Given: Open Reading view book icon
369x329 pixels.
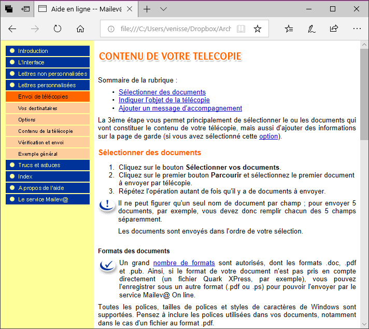Looking at the screenshot, I should click(x=240, y=29).
